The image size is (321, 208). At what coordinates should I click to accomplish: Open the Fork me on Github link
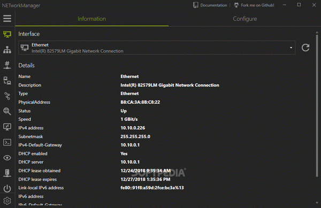254,5
